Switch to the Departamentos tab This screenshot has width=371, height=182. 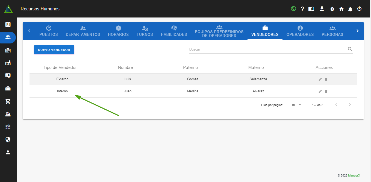[83, 31]
